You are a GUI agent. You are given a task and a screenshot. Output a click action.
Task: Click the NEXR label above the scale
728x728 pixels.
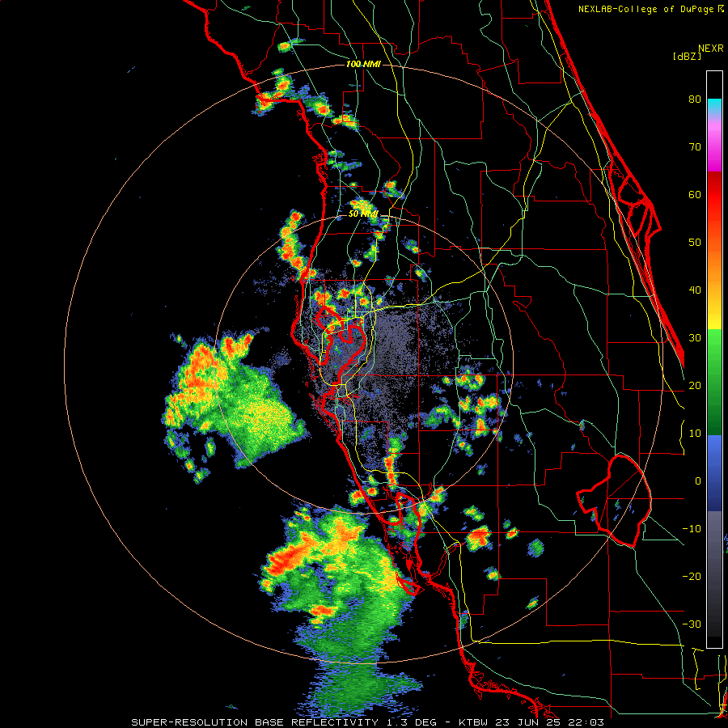710,49
